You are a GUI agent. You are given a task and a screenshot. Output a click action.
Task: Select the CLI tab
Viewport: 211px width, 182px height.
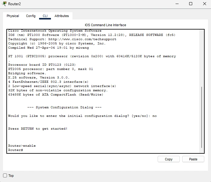pos(45,16)
